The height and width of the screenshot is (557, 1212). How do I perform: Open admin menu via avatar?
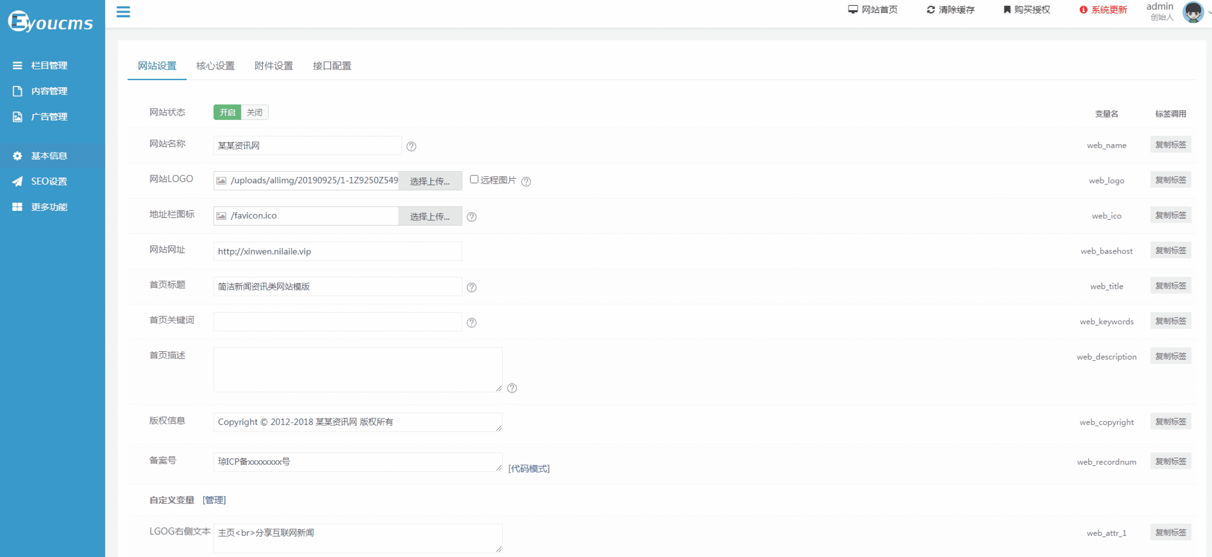tap(1193, 12)
